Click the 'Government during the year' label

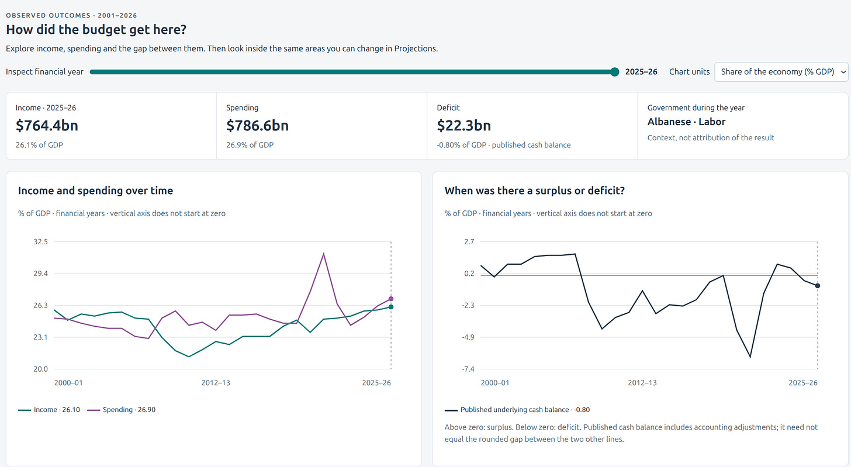696,108
